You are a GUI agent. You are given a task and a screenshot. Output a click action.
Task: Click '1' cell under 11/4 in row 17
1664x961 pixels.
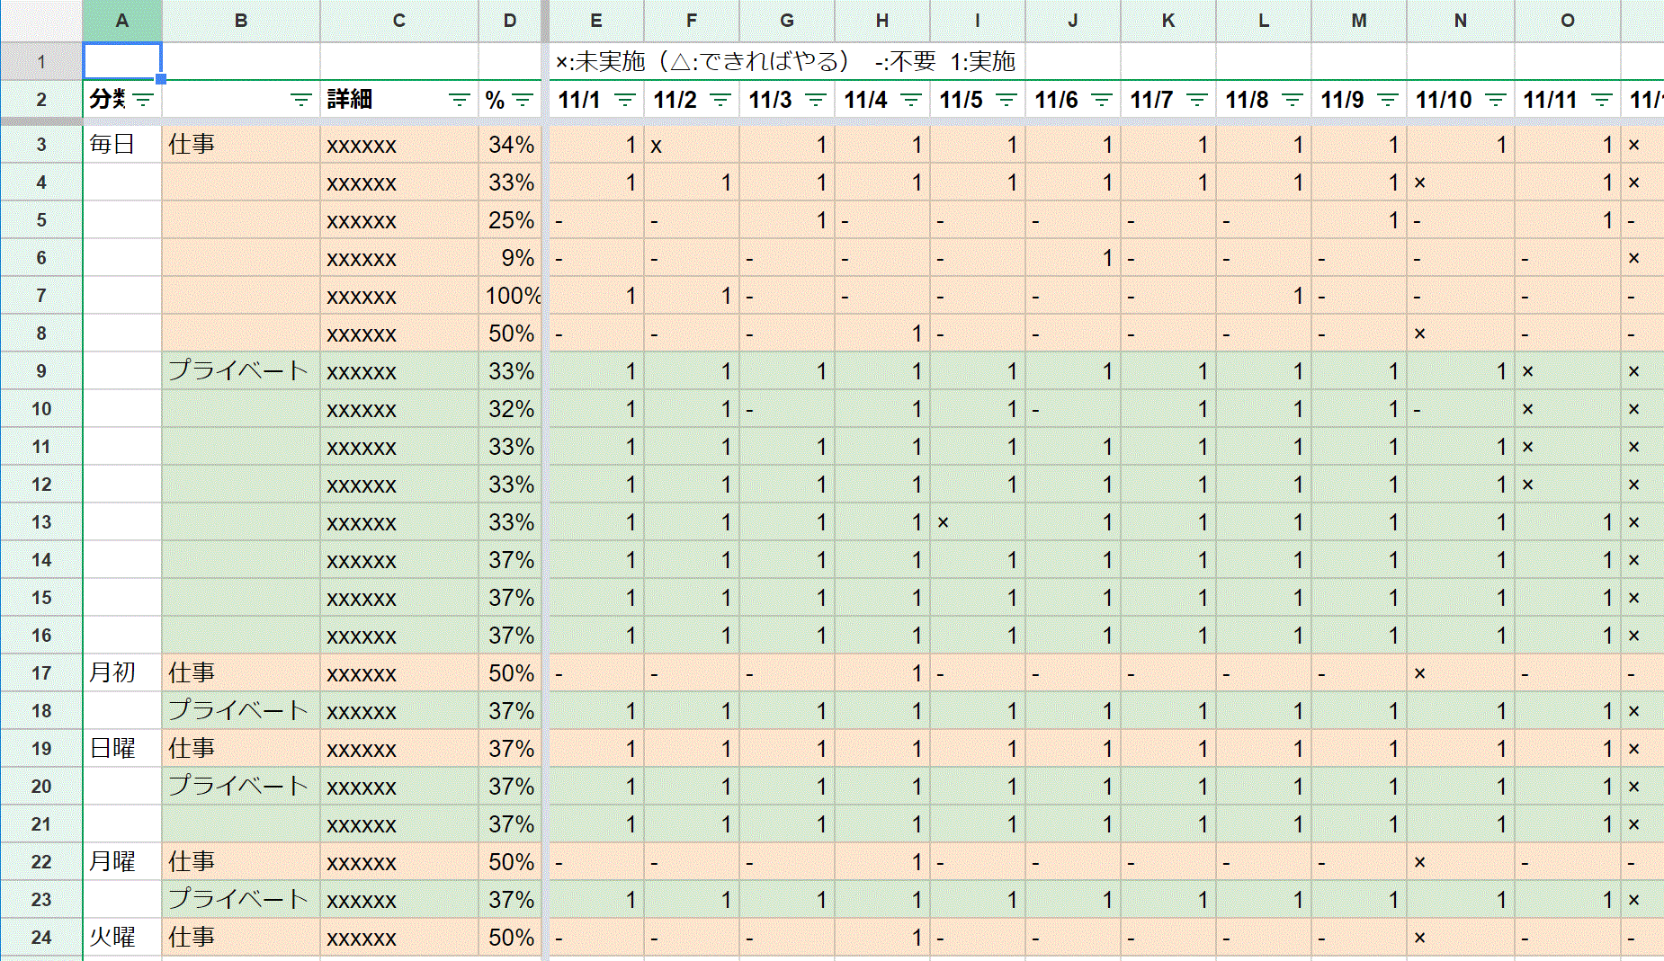tap(882, 673)
